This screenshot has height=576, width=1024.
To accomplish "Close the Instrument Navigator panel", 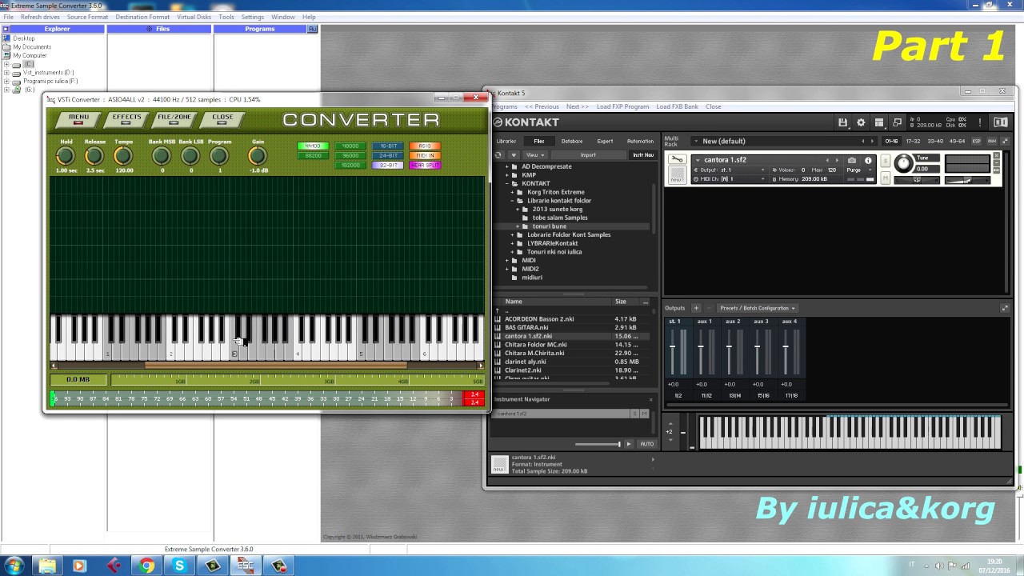I will [x=650, y=399].
